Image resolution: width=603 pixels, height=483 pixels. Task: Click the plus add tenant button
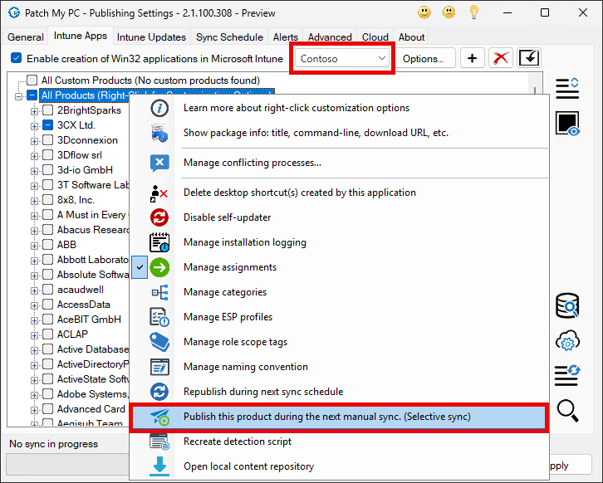pos(473,58)
